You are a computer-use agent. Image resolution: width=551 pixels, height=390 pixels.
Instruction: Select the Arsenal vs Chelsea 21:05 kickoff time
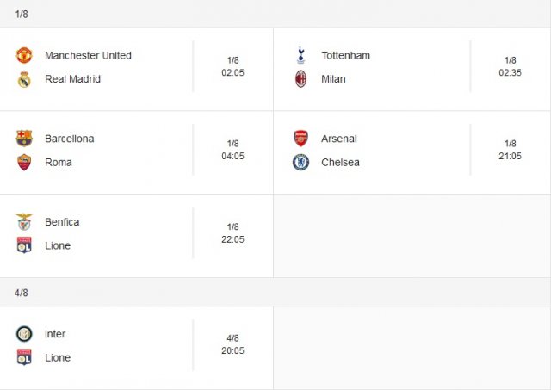(x=510, y=156)
